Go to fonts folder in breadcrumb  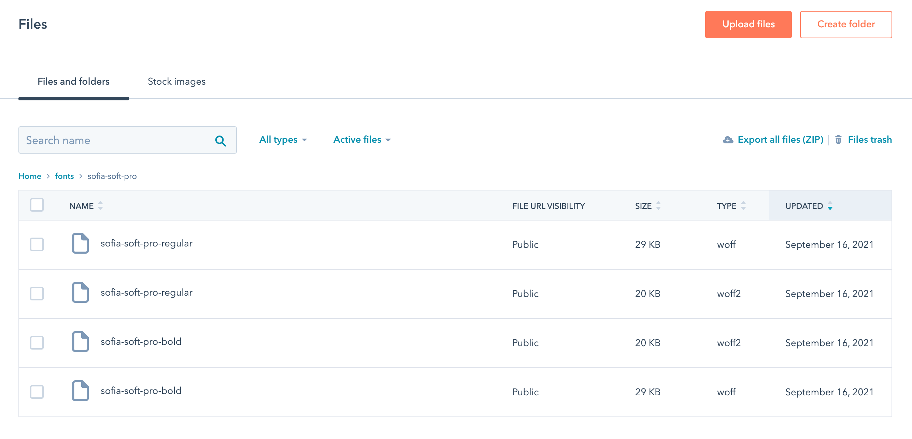tap(65, 176)
